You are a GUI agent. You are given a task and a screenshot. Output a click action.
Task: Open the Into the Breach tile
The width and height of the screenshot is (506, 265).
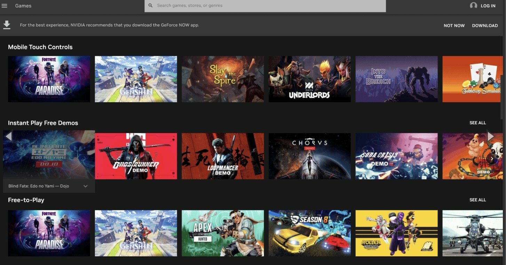pos(396,79)
